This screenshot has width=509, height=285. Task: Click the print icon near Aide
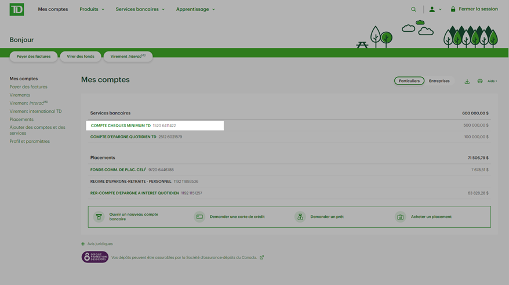[x=480, y=81]
